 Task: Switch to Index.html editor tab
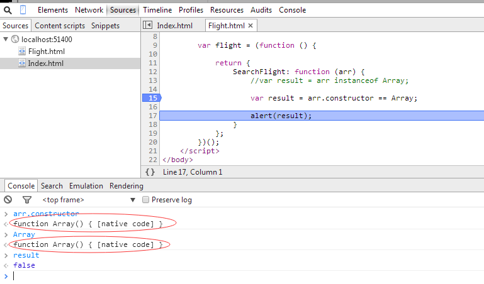174,26
